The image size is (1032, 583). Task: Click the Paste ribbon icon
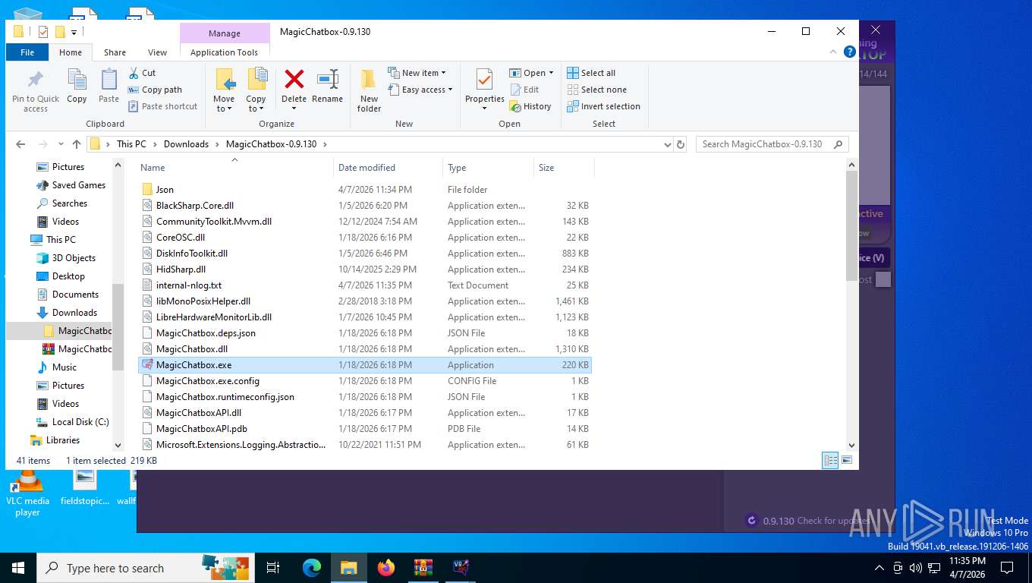(109, 79)
